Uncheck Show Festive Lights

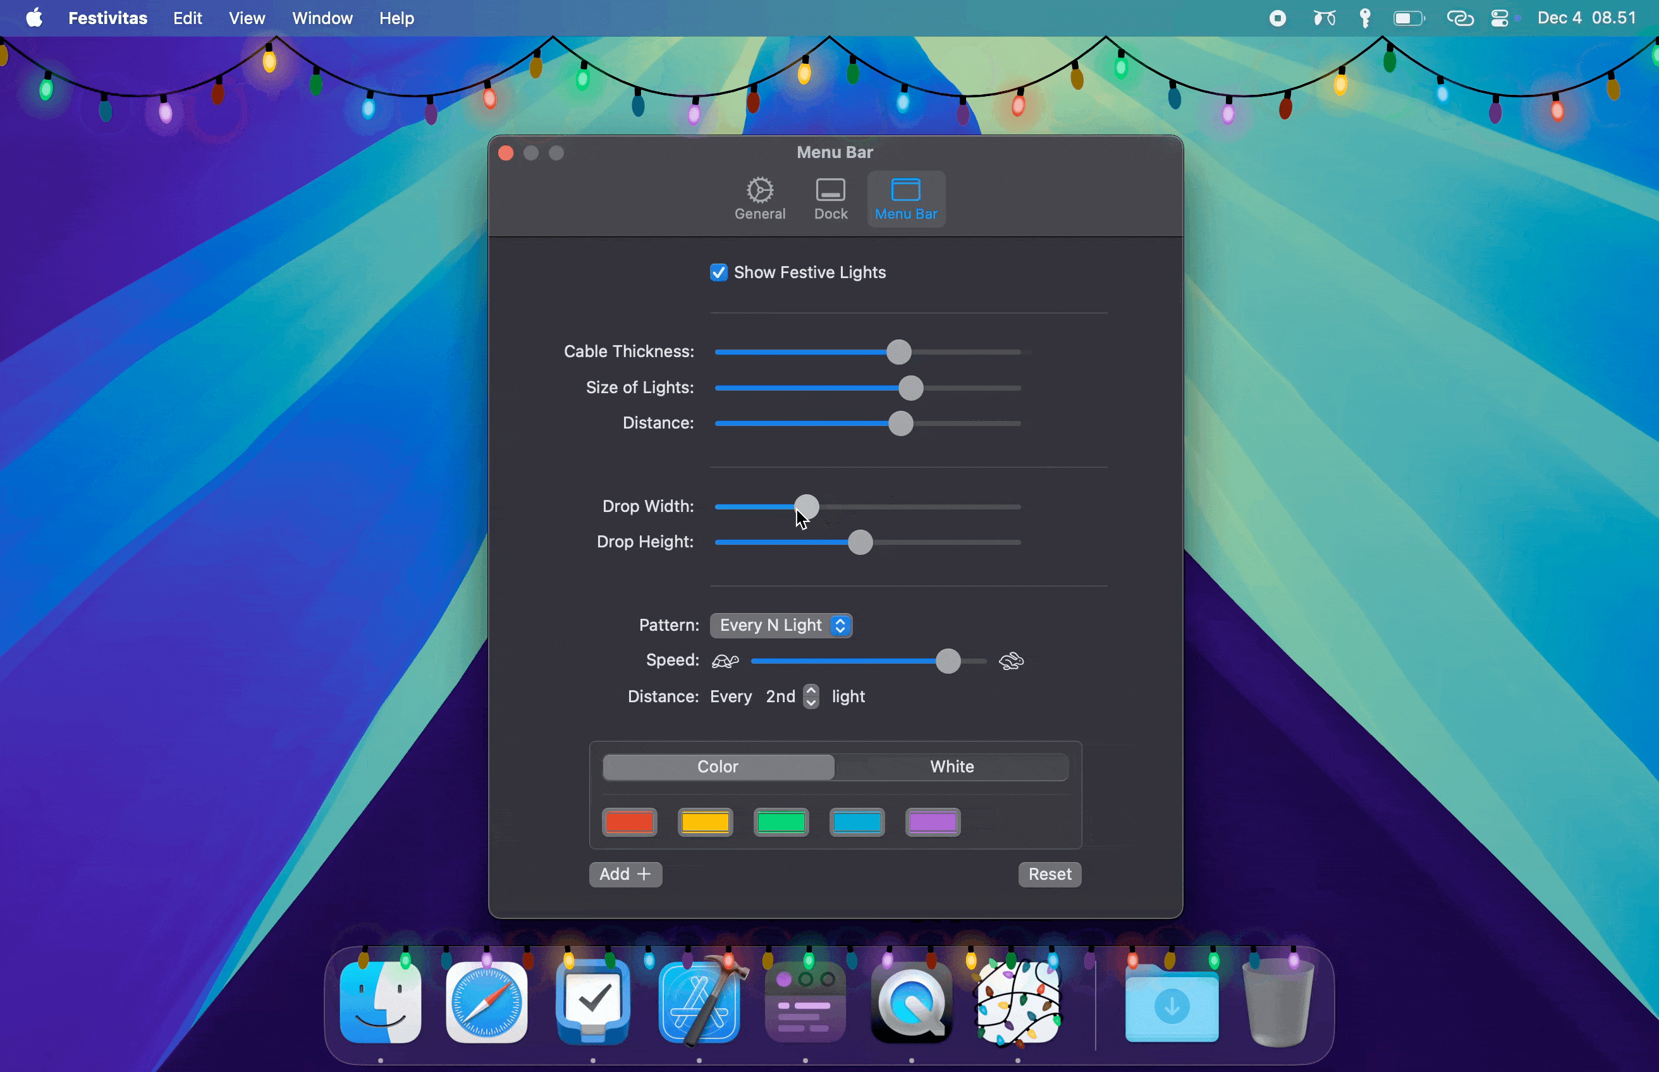[x=718, y=272]
